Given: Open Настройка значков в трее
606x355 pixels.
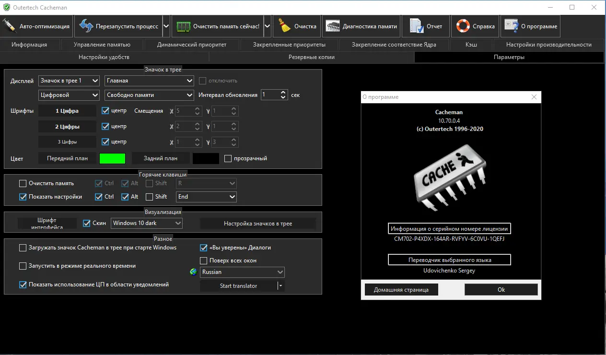Looking at the screenshot, I should coord(258,224).
